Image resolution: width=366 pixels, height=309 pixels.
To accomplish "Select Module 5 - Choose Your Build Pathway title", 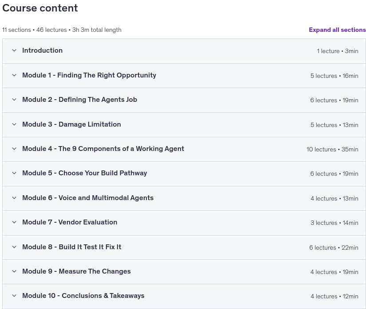I will pyautogui.click(x=85, y=173).
